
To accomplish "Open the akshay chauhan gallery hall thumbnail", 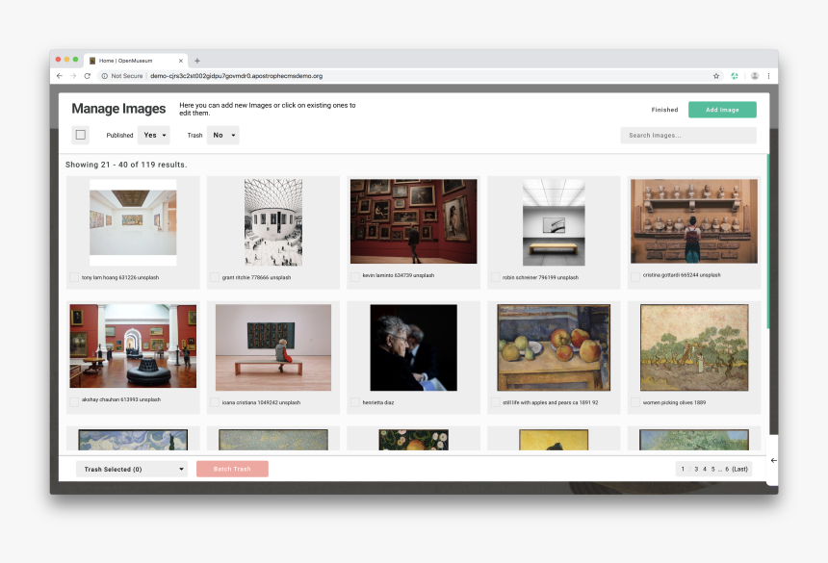I will [x=133, y=346].
